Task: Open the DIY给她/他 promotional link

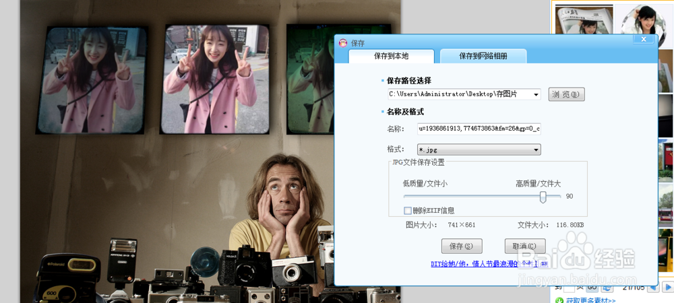Action: (489, 263)
